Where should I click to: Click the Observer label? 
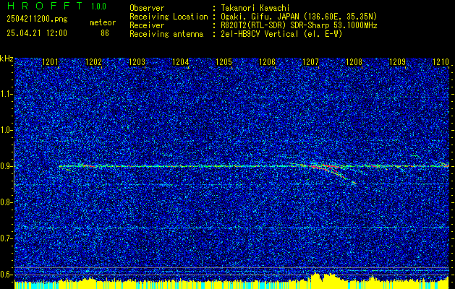coord(147,8)
